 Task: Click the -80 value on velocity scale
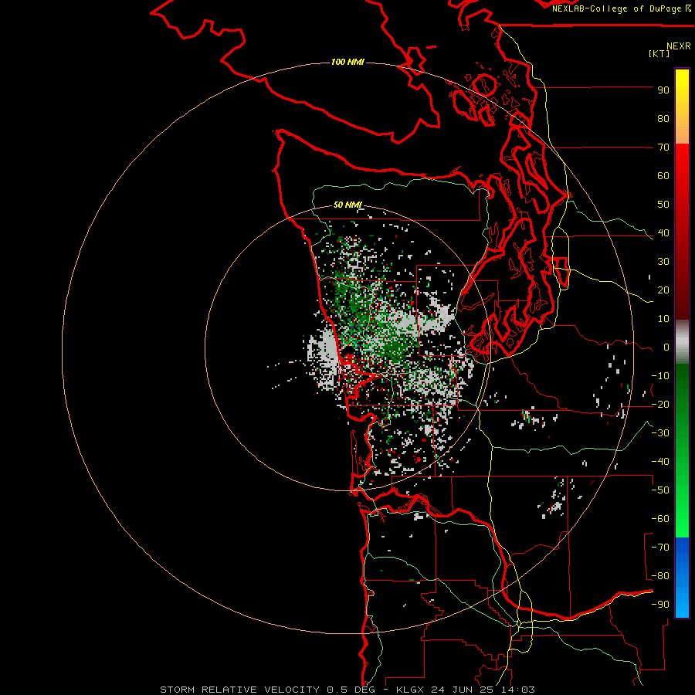[660, 576]
